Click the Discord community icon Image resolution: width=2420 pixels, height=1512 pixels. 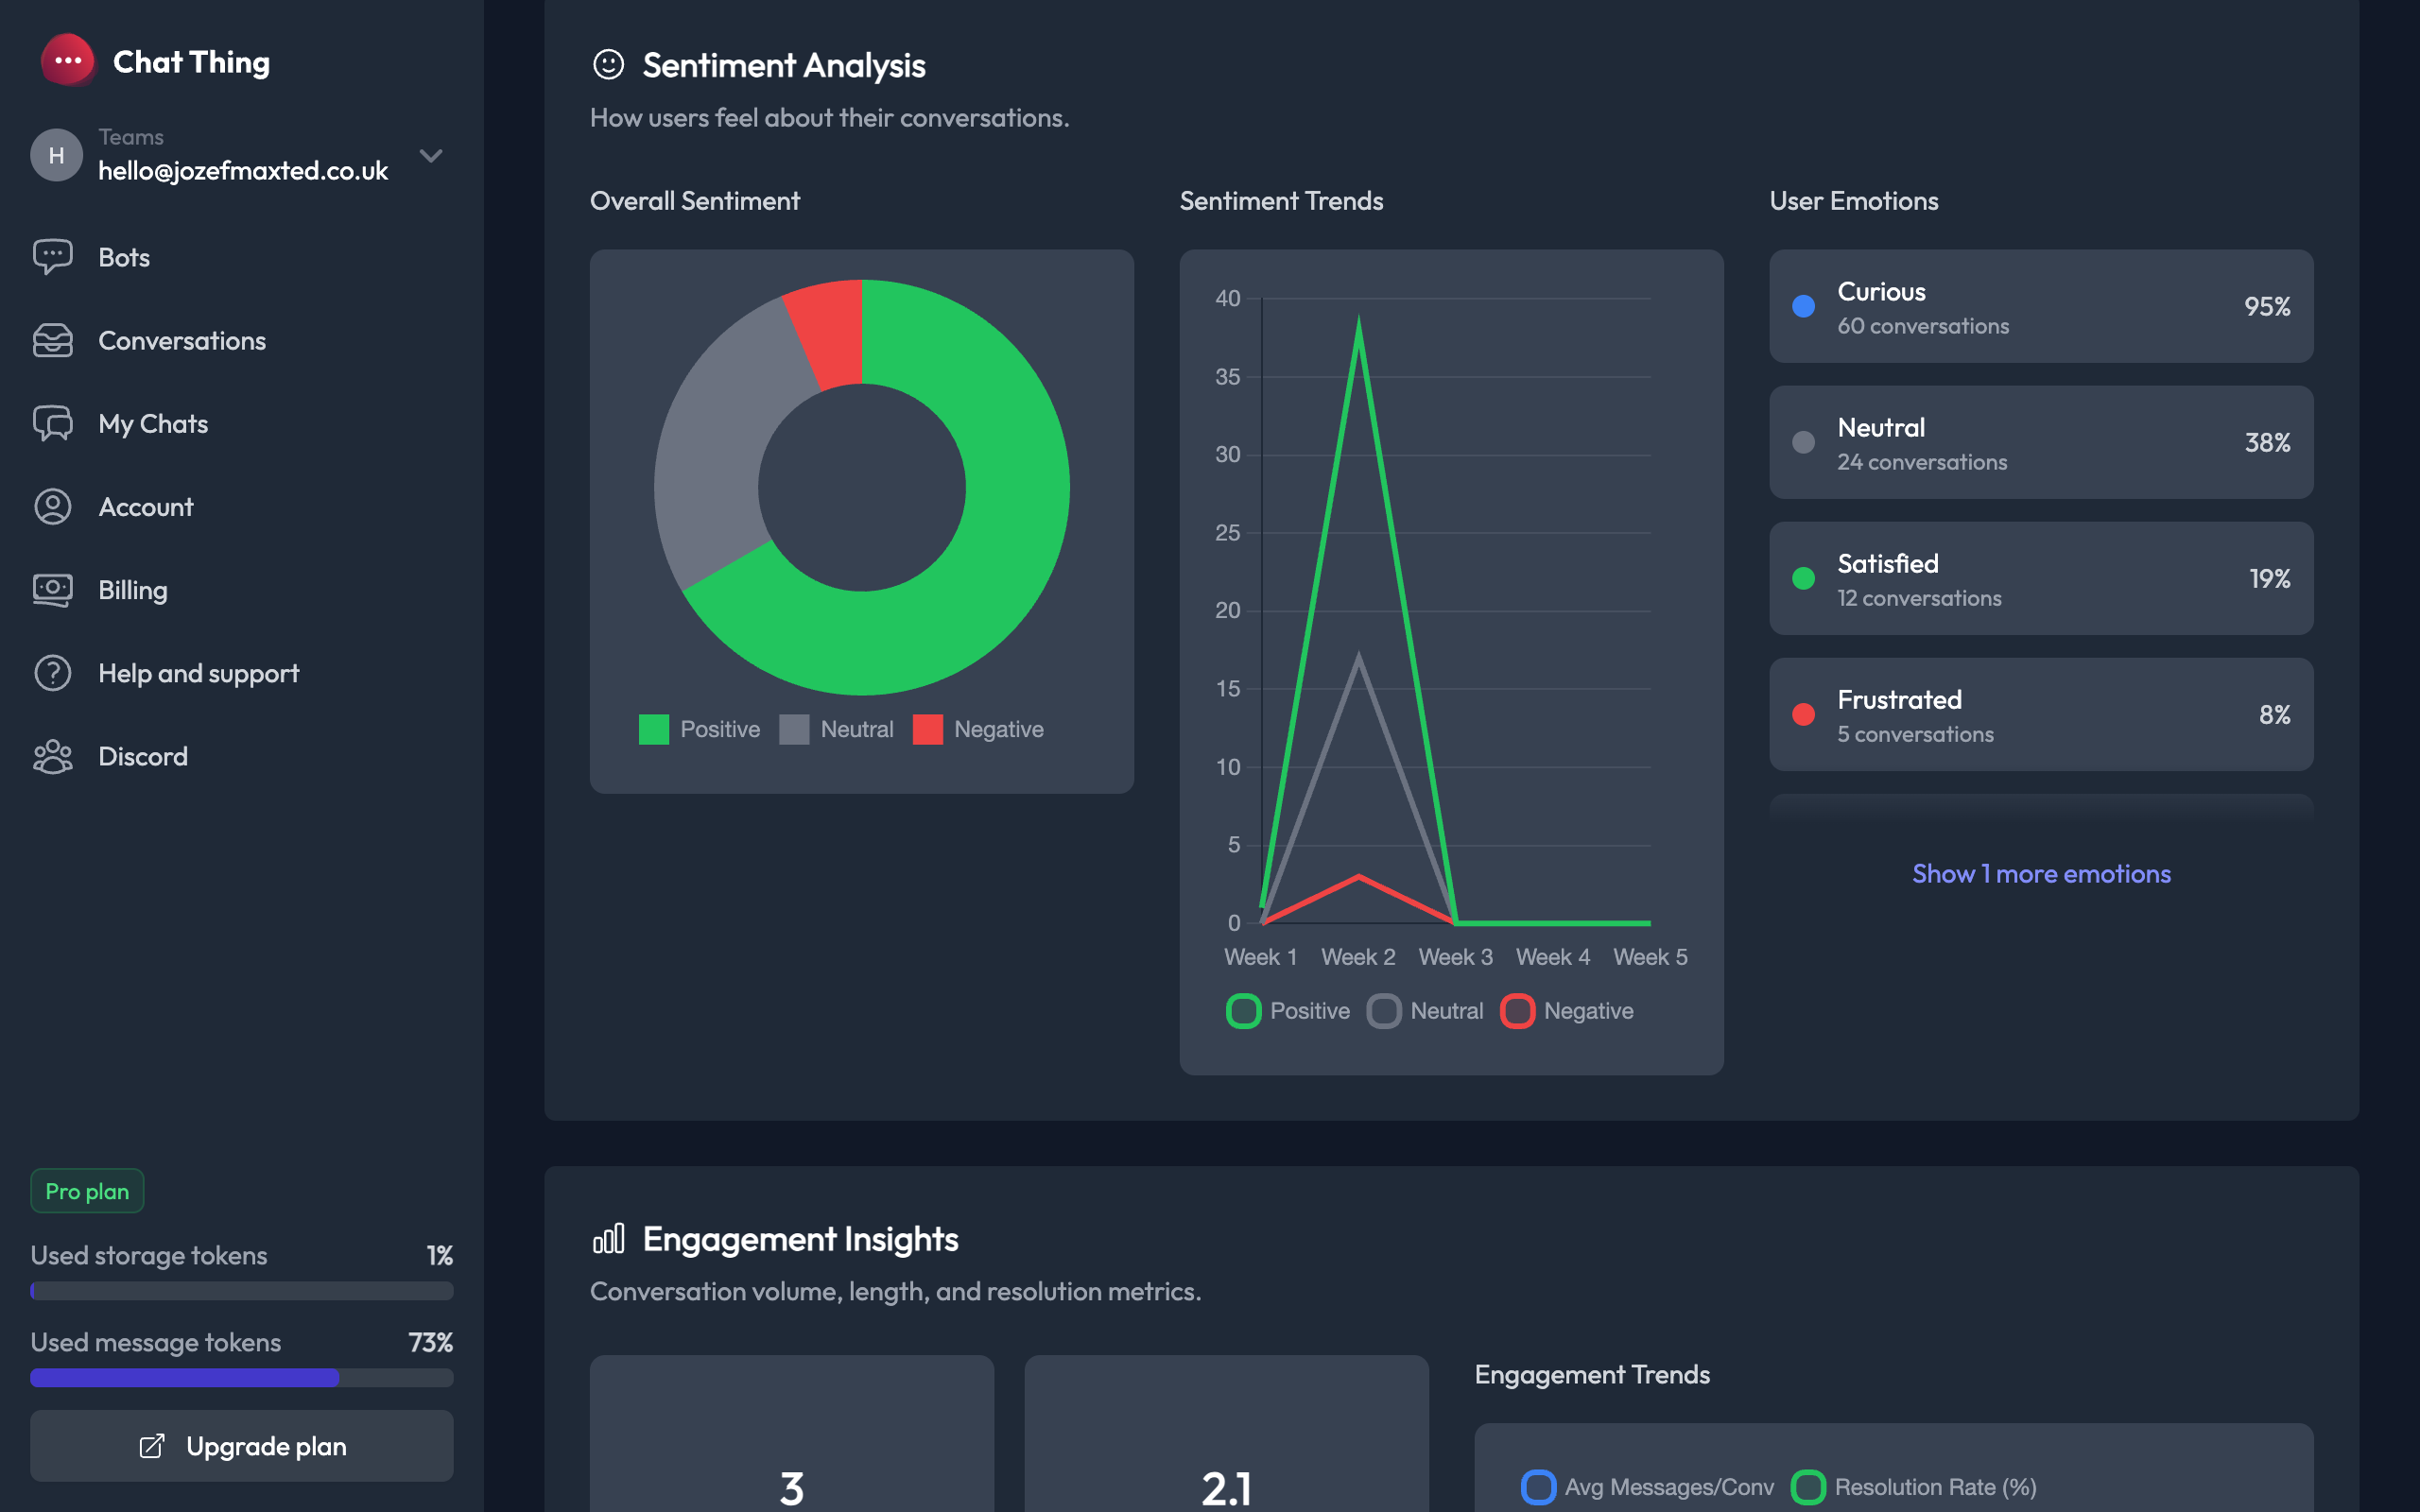pyautogui.click(x=53, y=756)
